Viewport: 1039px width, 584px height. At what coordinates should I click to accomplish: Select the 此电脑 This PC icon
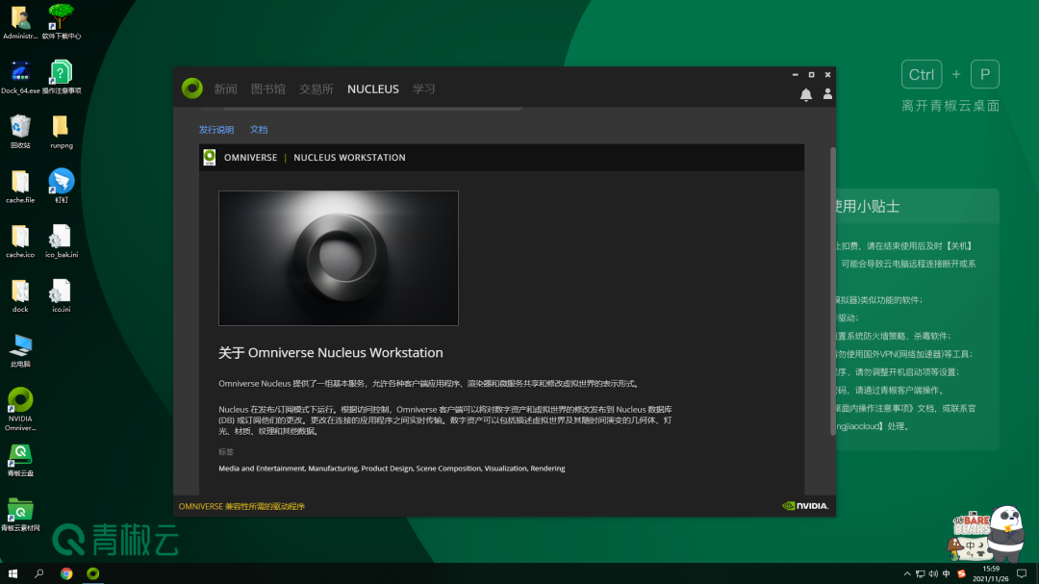(x=20, y=350)
